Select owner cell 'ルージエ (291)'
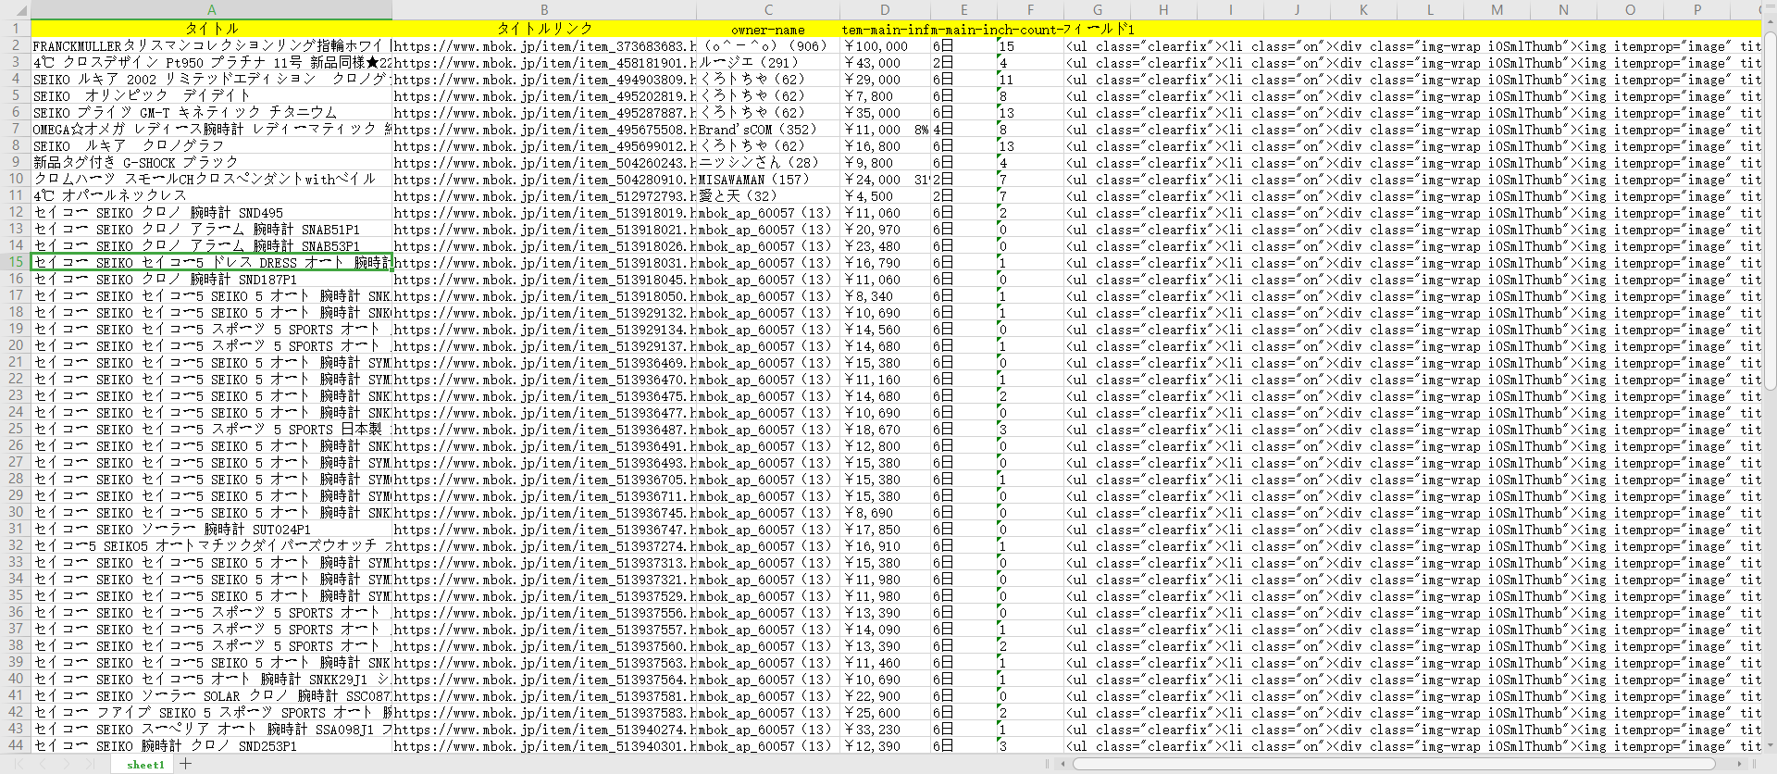 click(768, 62)
